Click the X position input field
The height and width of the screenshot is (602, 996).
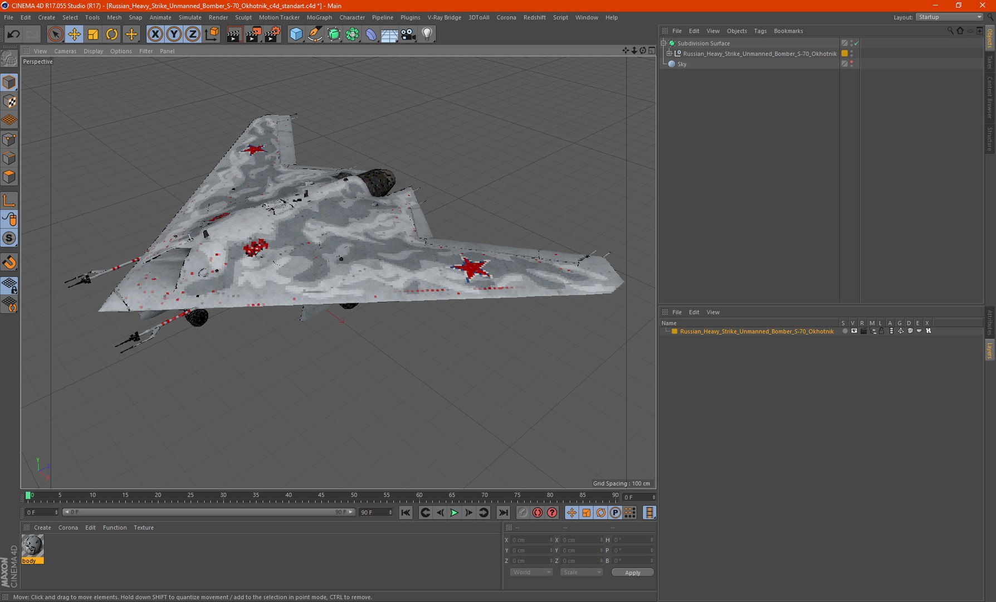531,540
